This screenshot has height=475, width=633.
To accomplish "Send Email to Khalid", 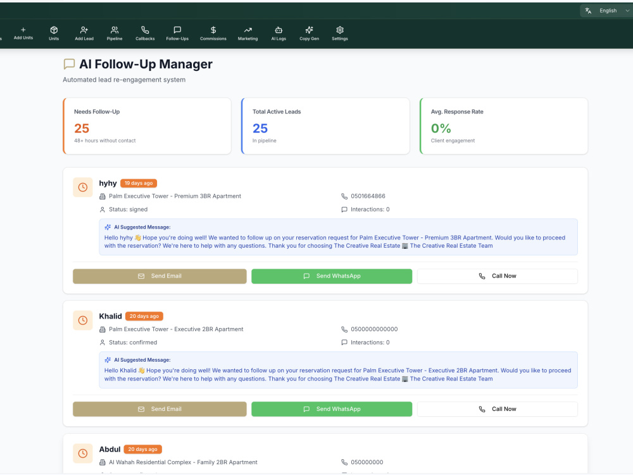I will click(160, 409).
